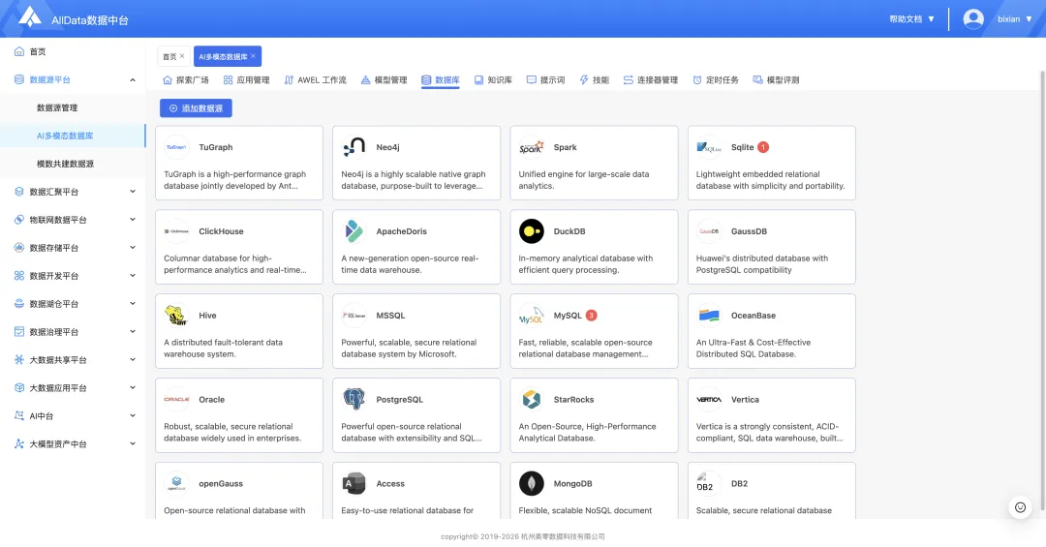This screenshot has width=1046, height=547.
Task: Click the GaussDB logo icon
Action: click(x=708, y=231)
